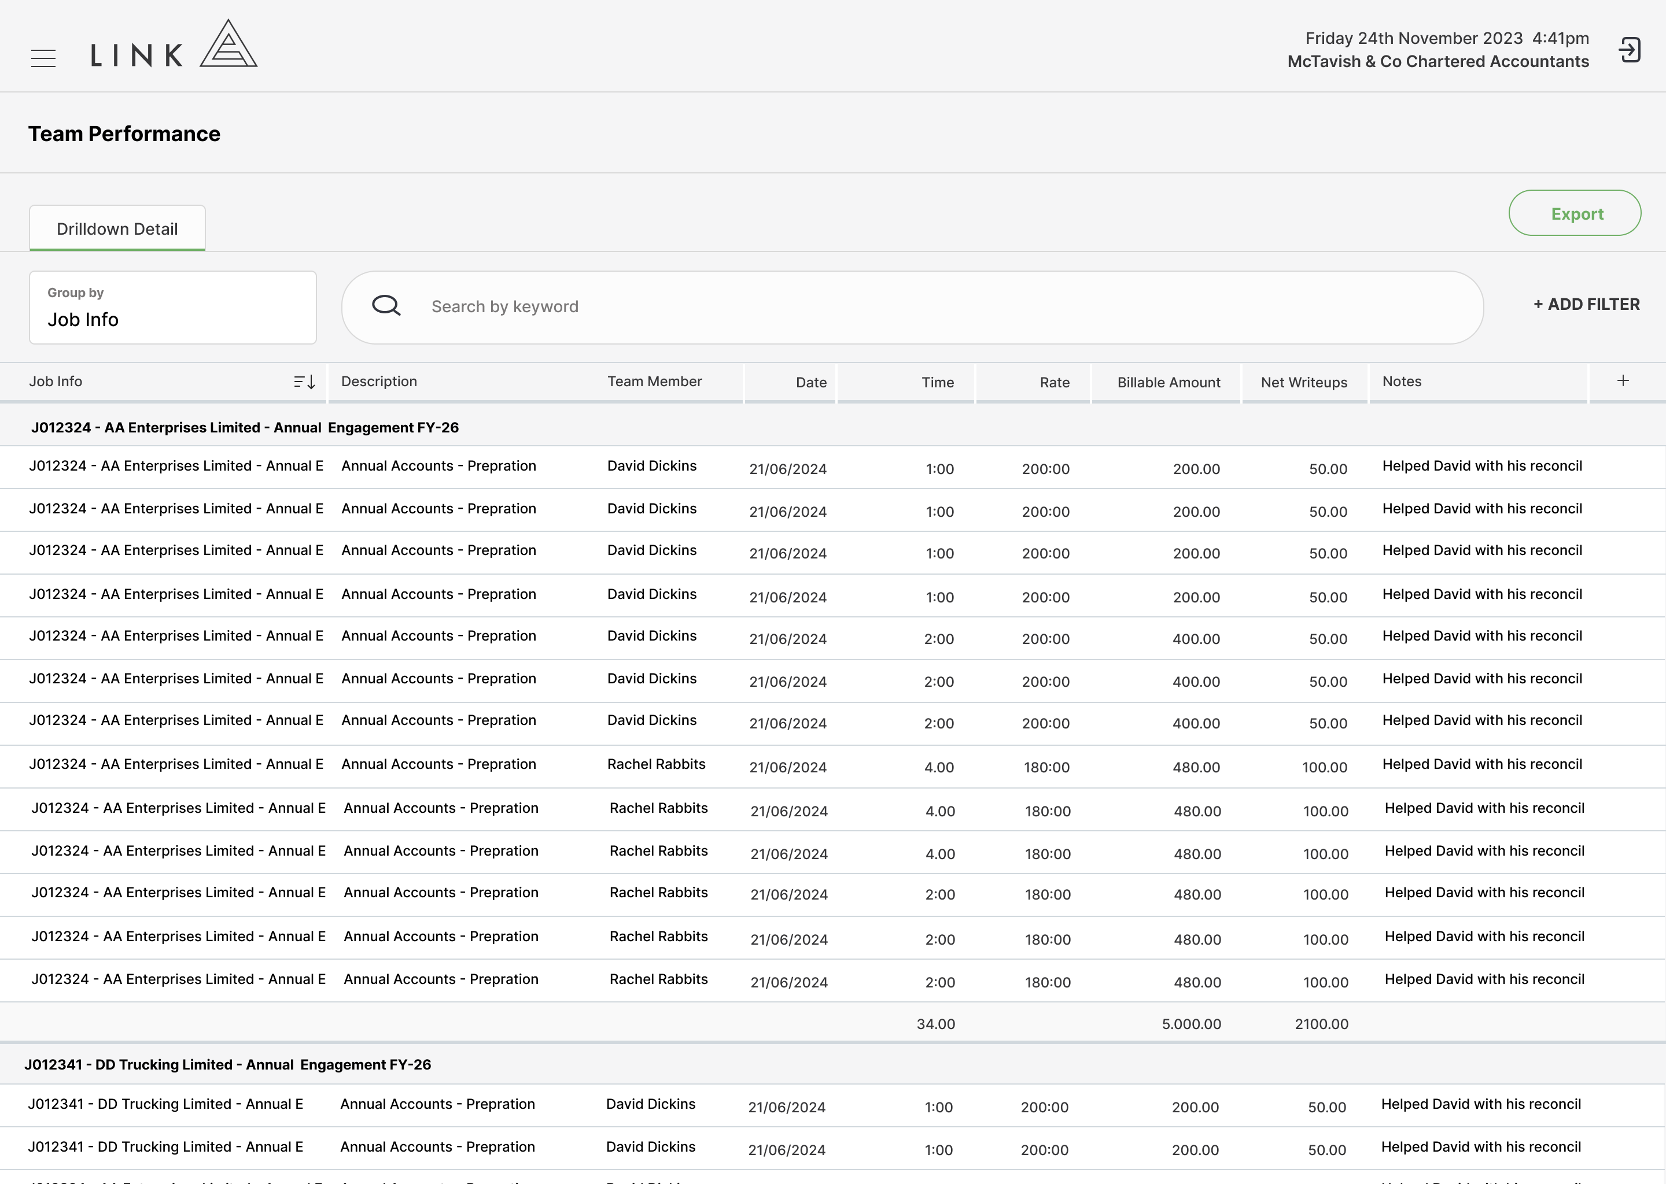Click the logout icon top right
1666x1184 pixels.
tap(1630, 50)
